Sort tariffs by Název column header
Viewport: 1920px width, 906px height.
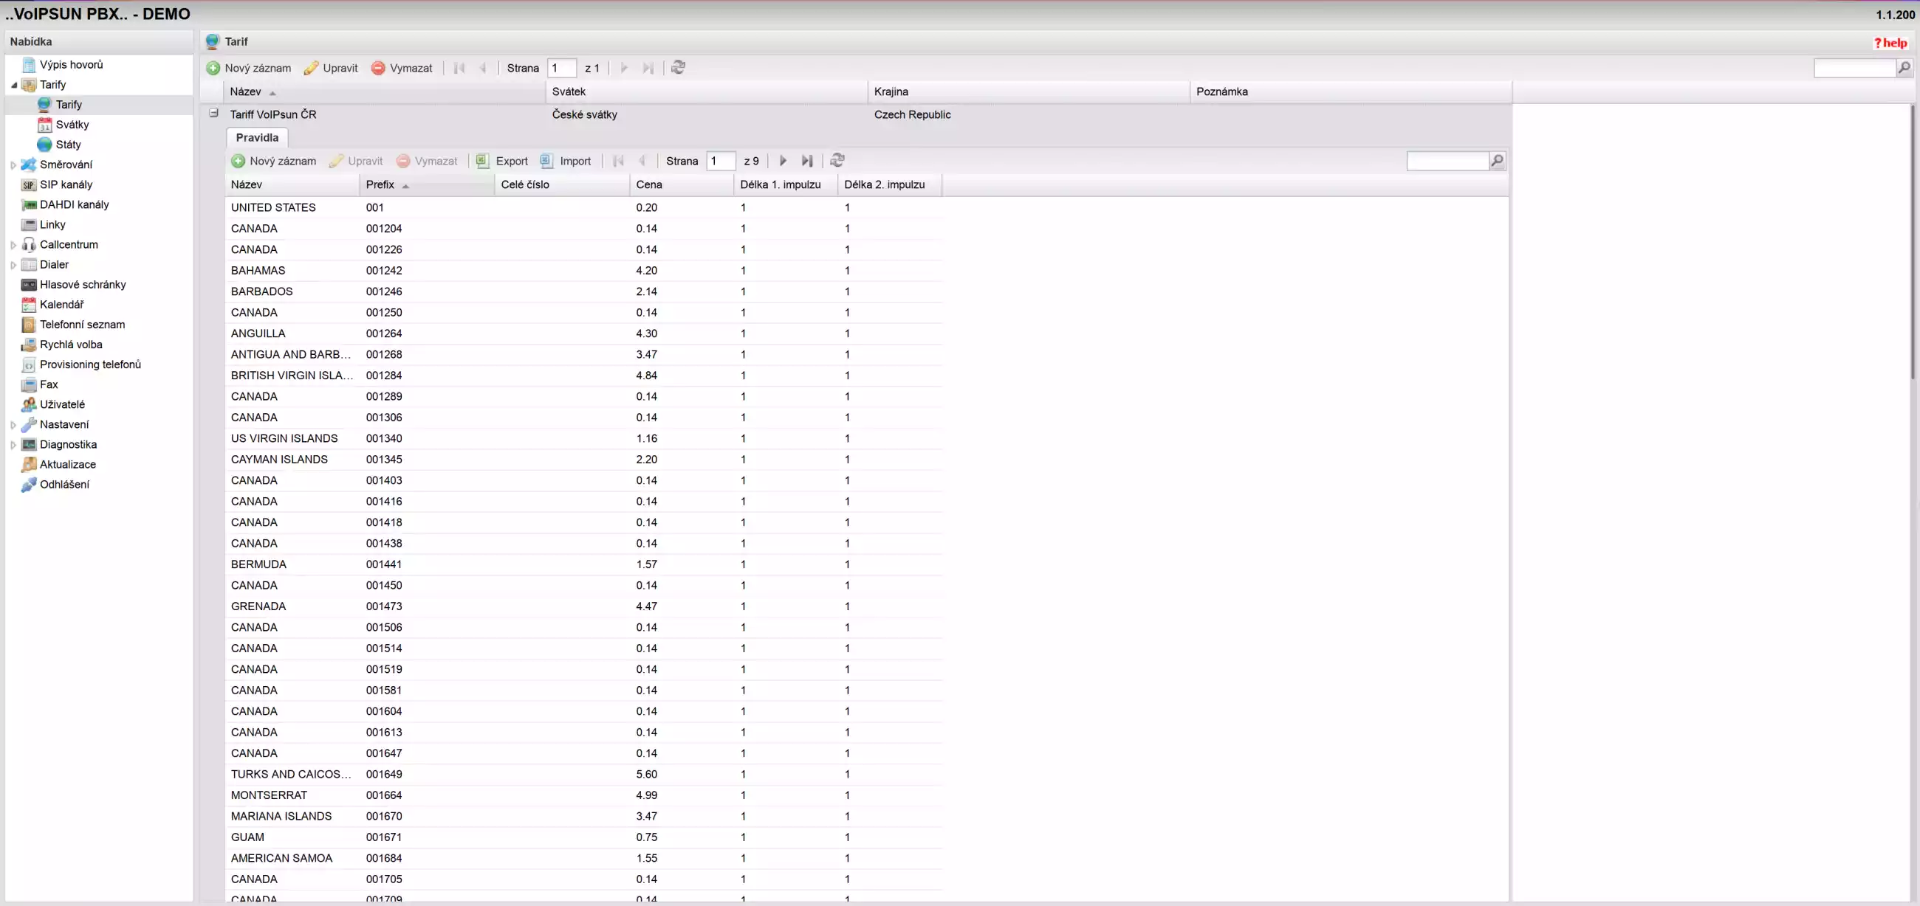385,91
